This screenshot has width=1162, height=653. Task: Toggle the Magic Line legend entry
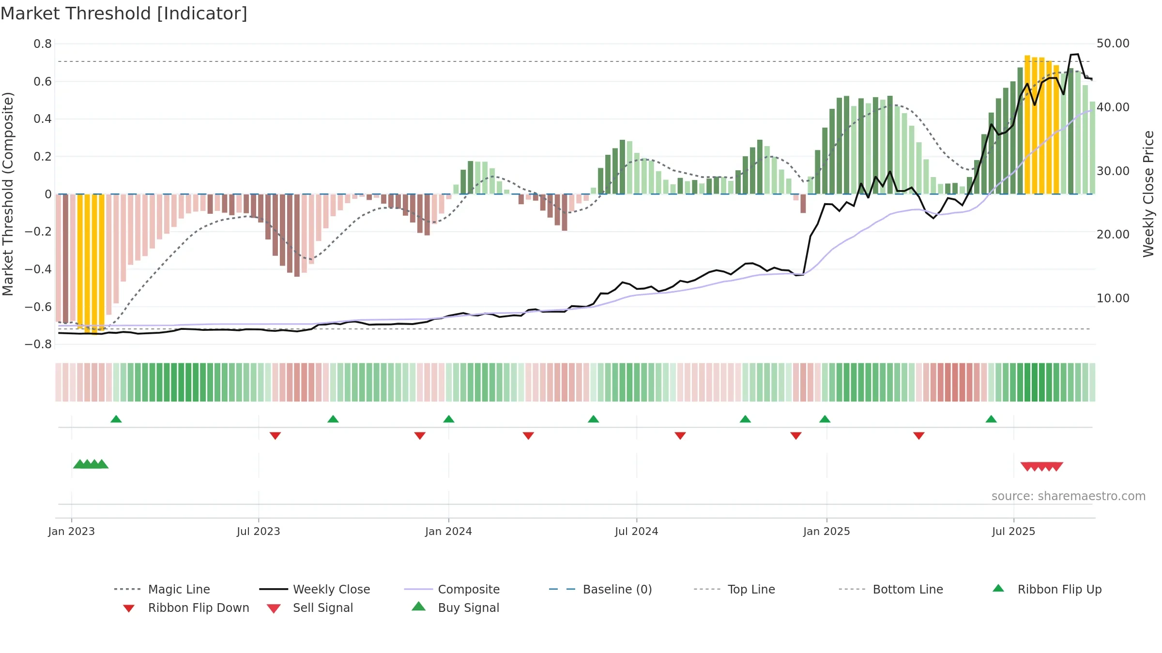click(162, 589)
